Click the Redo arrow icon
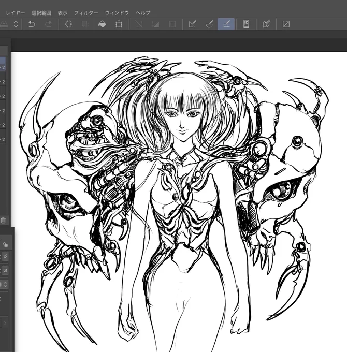The image size is (347, 352). [48, 24]
